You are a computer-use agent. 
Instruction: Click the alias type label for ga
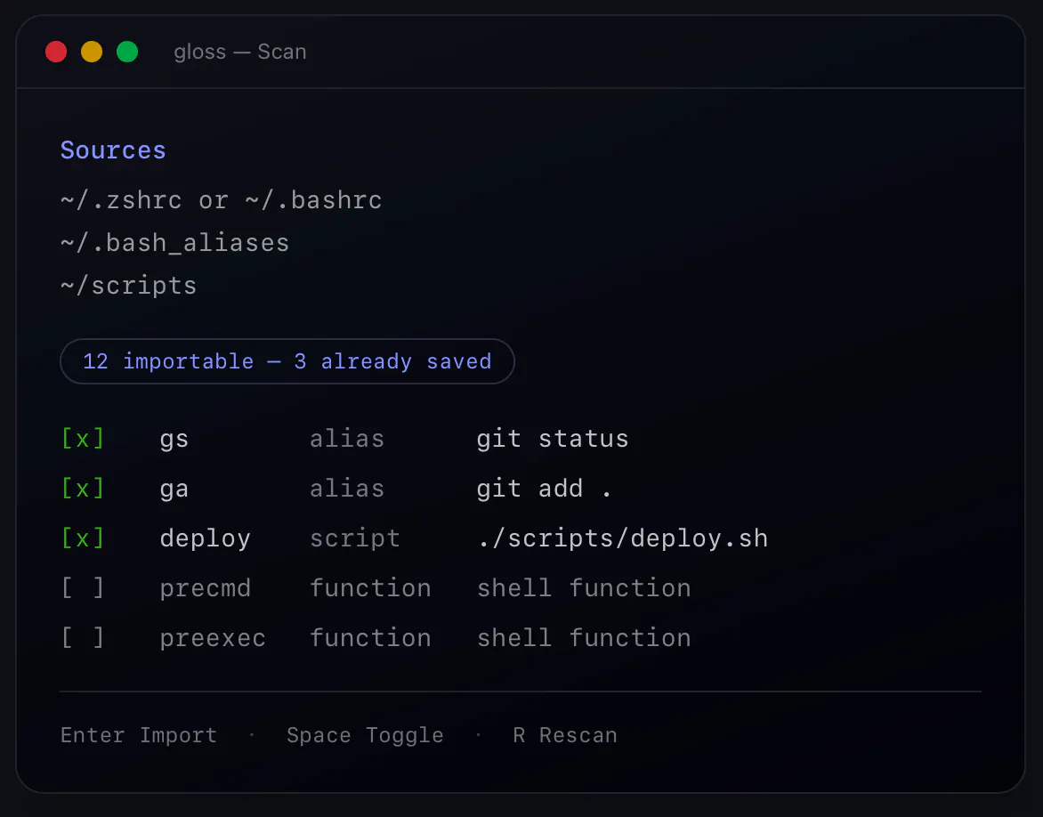[x=347, y=489]
